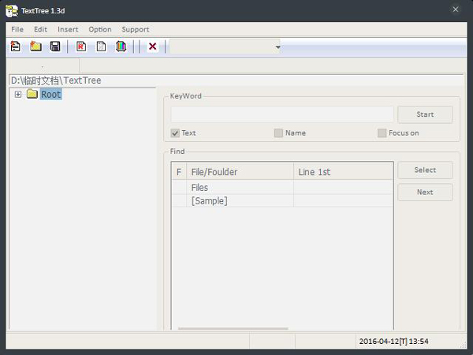The image size is (473, 355).
Task: Click the red X delete icon
Action: [x=153, y=47]
